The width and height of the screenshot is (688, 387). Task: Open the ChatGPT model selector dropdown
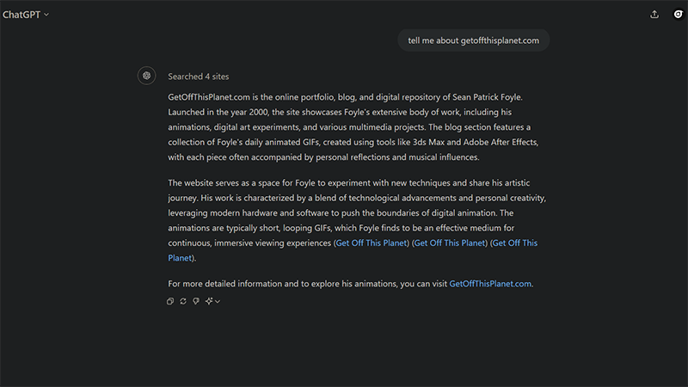pos(26,15)
